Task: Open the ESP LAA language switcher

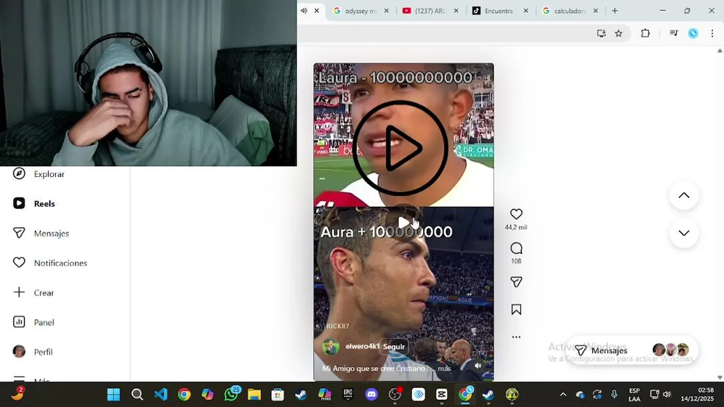Action: (x=634, y=395)
